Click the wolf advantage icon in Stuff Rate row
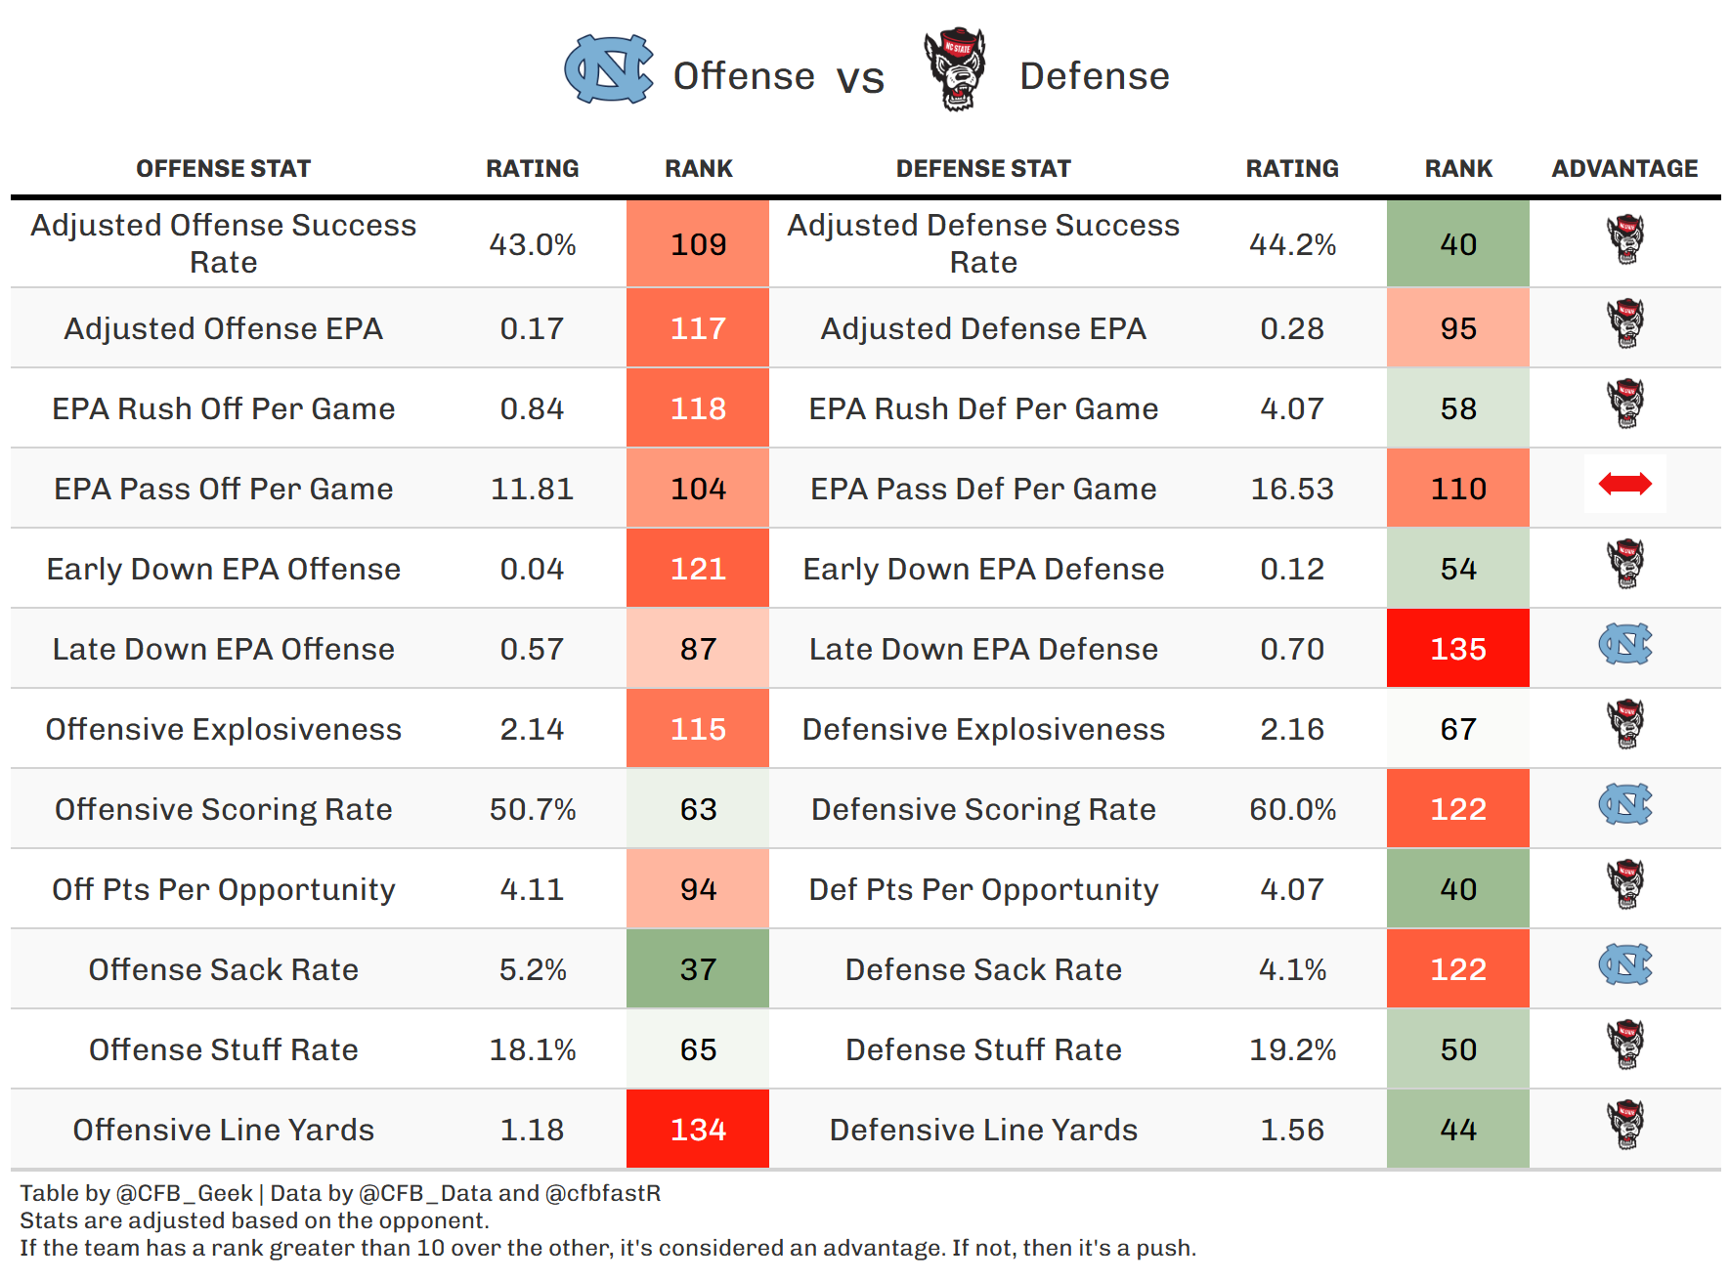 (1625, 1045)
